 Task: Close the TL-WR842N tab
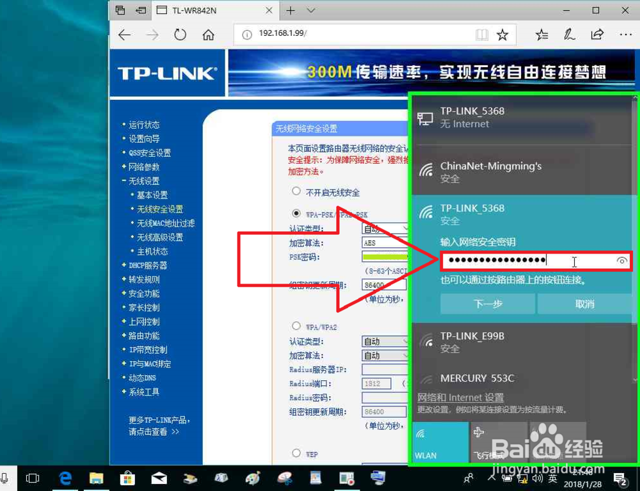pos(269,11)
